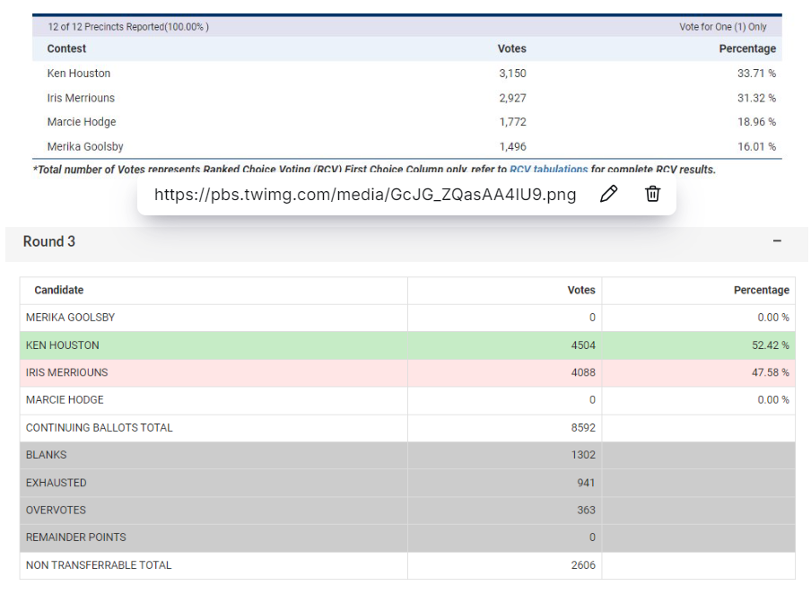
Task: Select the green KEN HOUSTON row name
Action: click(x=63, y=345)
